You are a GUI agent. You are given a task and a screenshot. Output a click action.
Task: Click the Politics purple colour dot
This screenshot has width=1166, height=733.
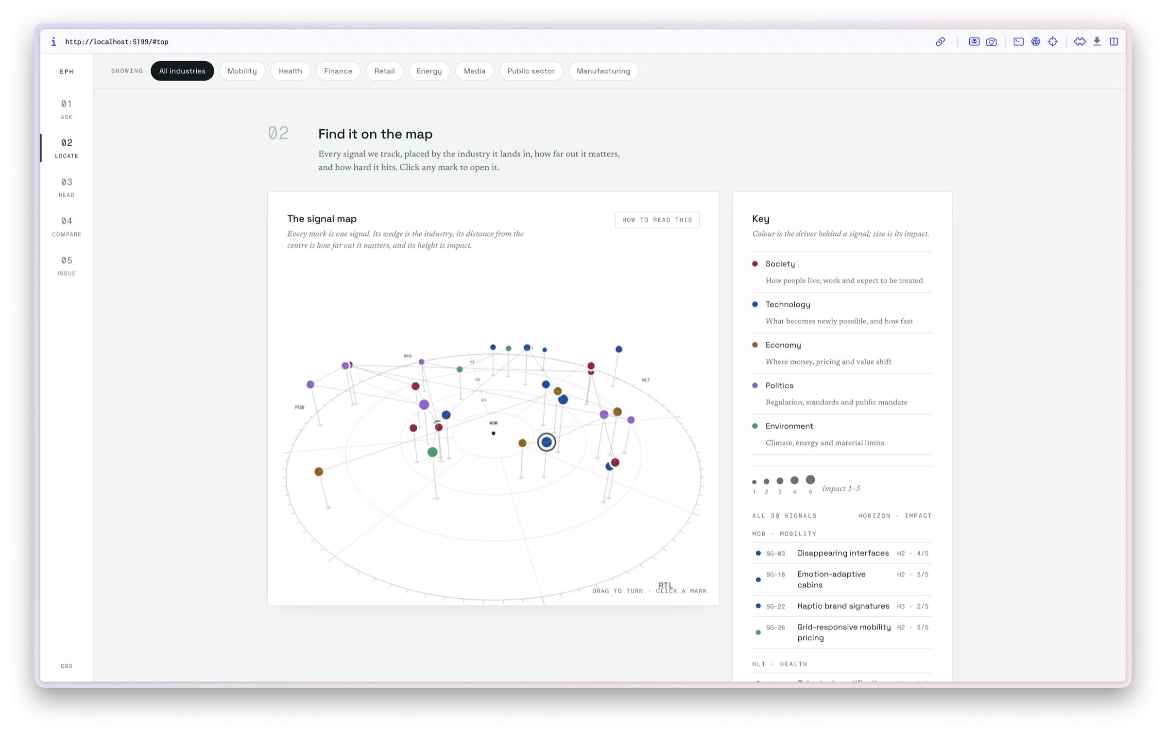[x=755, y=385]
